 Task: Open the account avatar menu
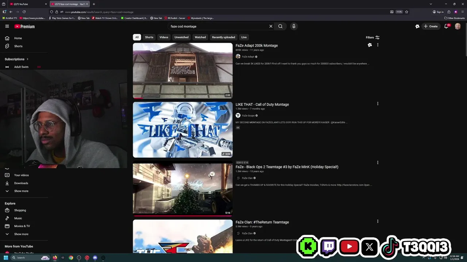[x=458, y=26]
